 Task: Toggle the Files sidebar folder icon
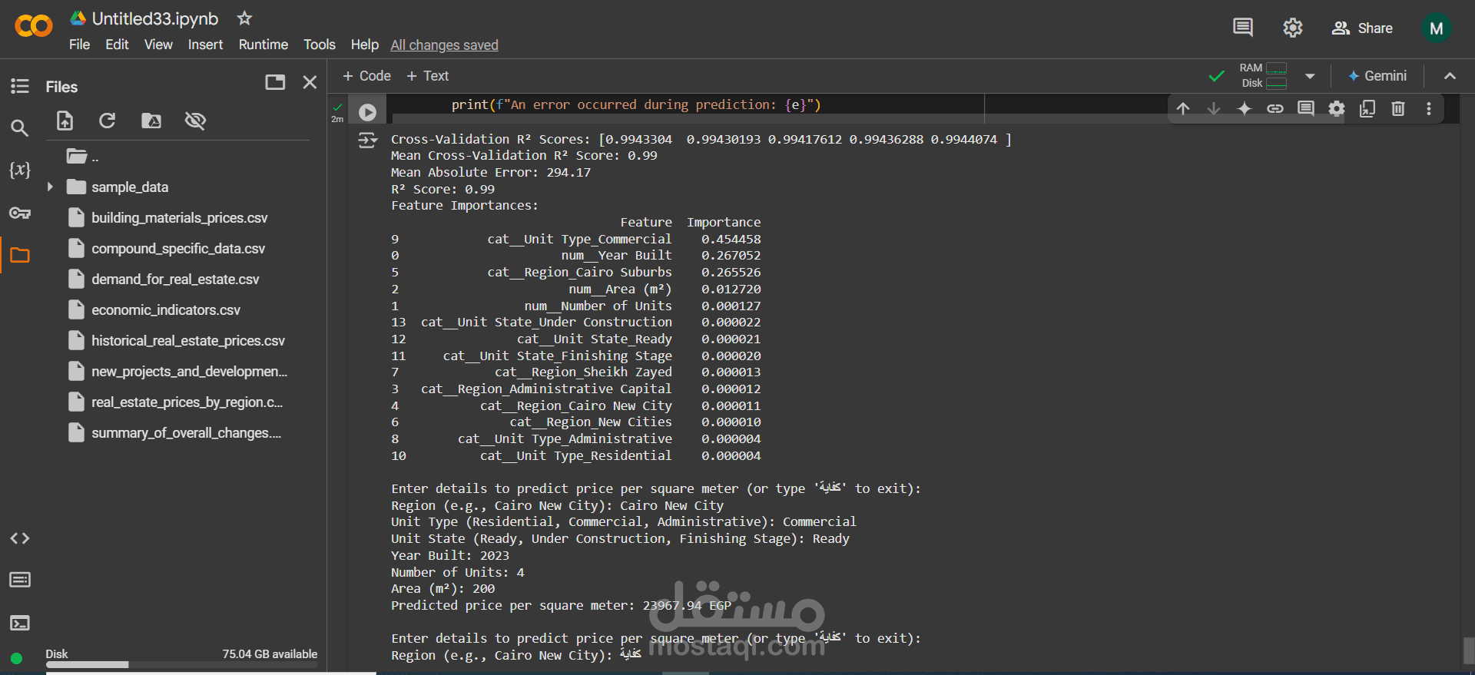coord(20,255)
